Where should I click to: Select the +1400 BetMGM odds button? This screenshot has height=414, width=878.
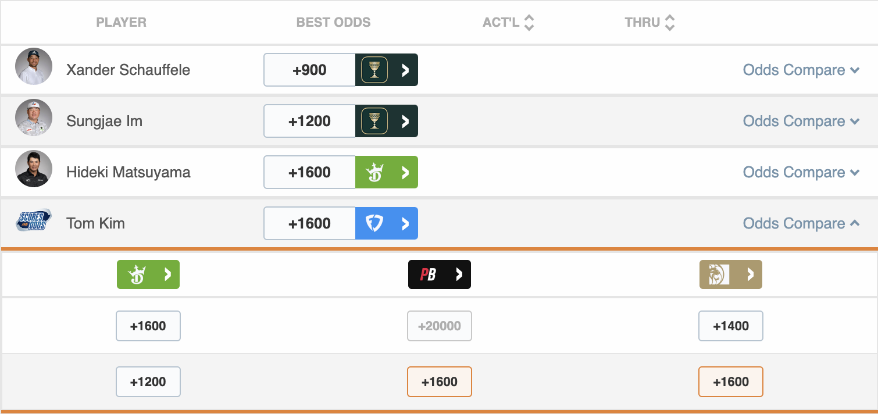coord(731,326)
